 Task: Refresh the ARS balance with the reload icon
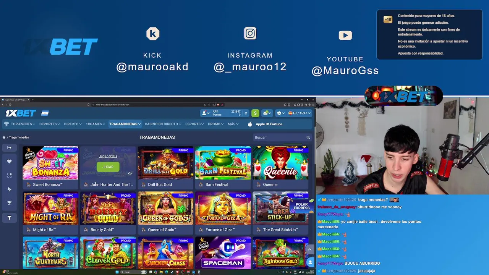246,113
